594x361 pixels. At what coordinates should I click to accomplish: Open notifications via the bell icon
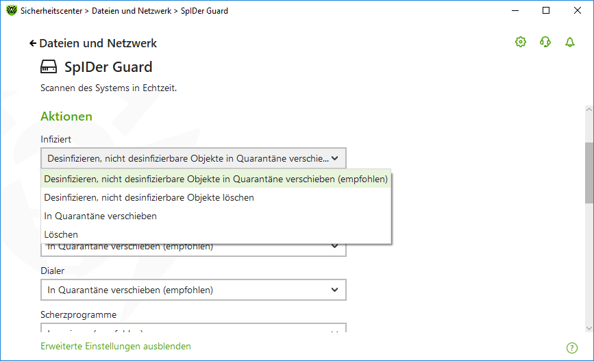point(570,42)
